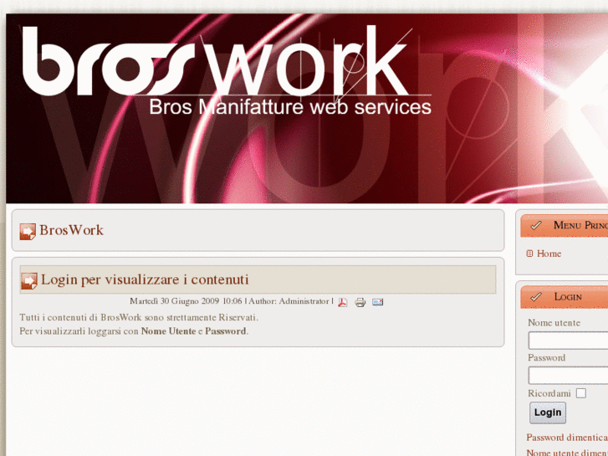
Task: Click the printer icon for the article
Action: pyautogui.click(x=360, y=302)
